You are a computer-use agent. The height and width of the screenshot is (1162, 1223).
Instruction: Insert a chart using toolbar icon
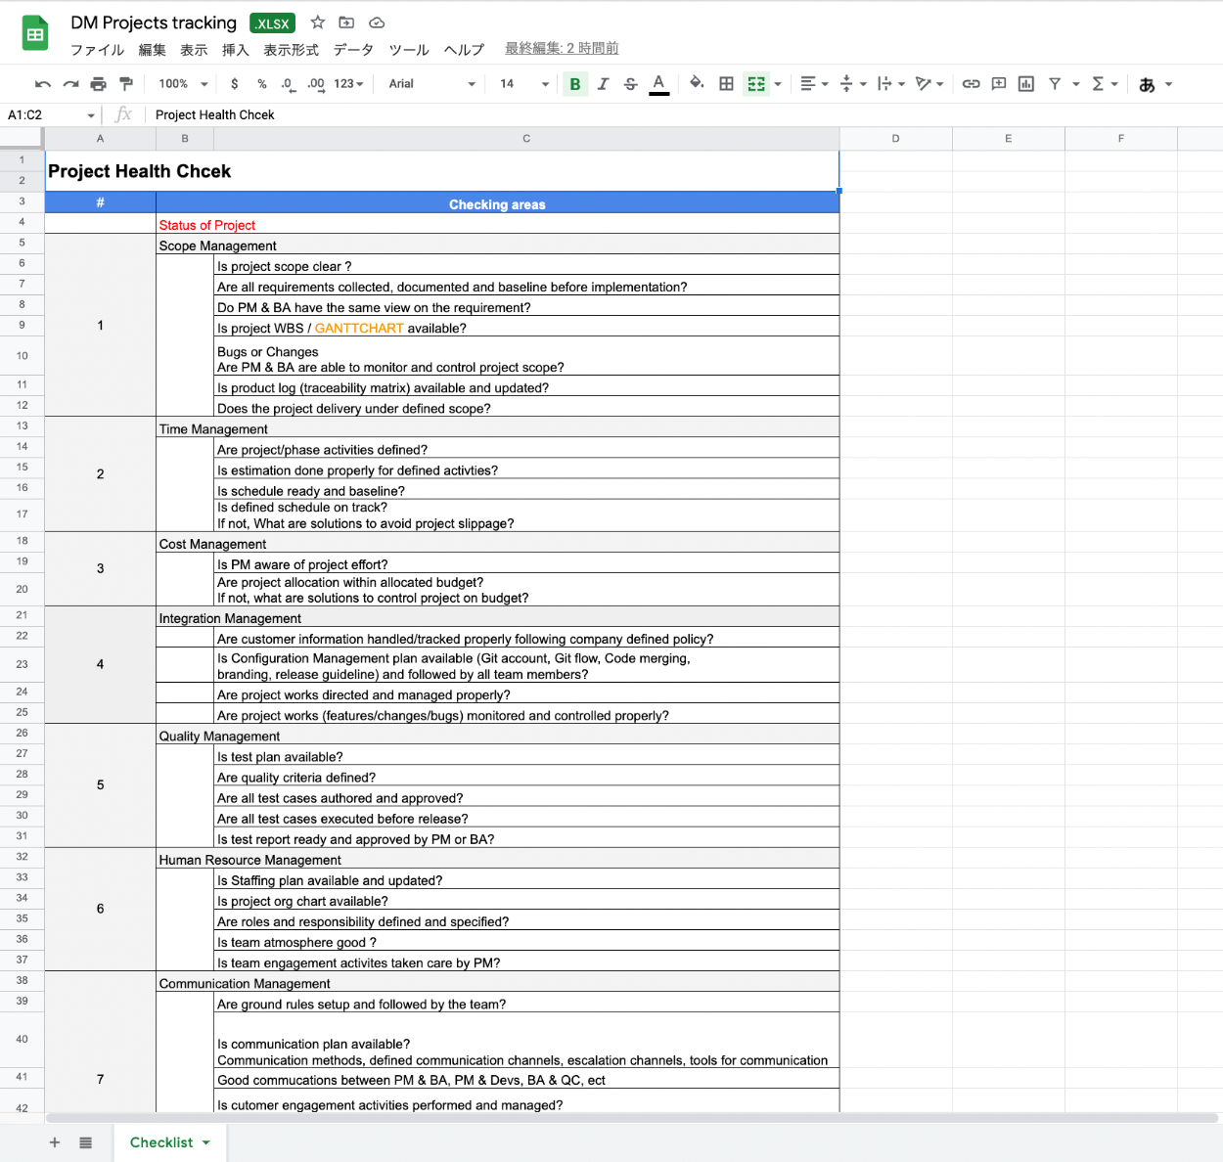point(1025,84)
